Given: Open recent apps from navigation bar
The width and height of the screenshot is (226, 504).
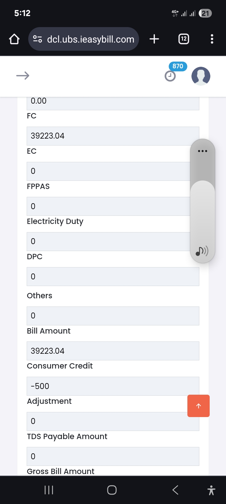Looking at the screenshot, I should coord(49,490).
